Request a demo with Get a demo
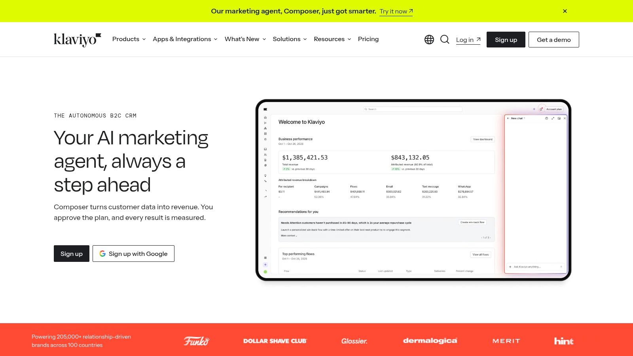The width and height of the screenshot is (633, 356). point(554,40)
